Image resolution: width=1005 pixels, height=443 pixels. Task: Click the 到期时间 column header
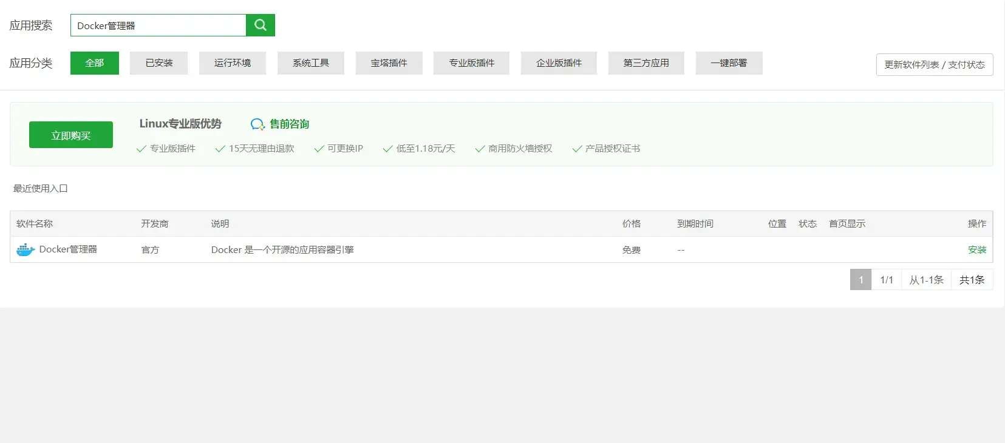(x=695, y=224)
